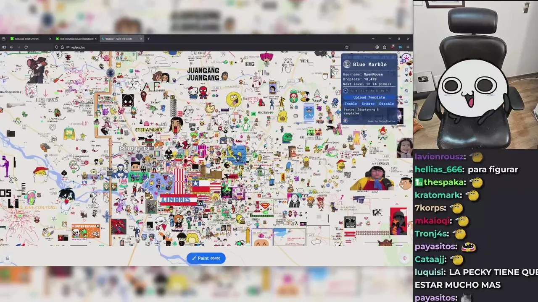Close the Kick.com Chat Overlay tab
Viewport: 538px width, 302px height.
(x=50, y=39)
